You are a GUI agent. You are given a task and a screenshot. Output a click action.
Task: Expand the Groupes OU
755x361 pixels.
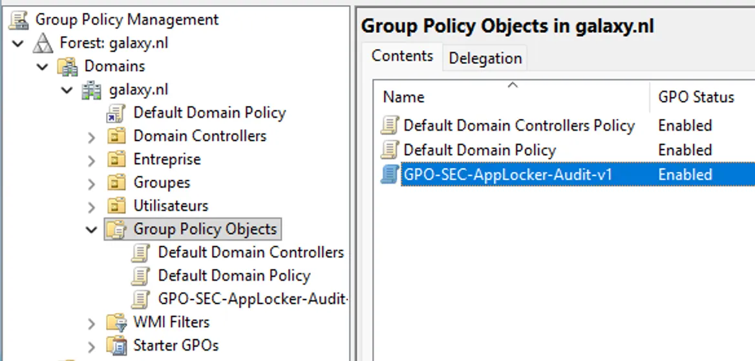coord(92,183)
